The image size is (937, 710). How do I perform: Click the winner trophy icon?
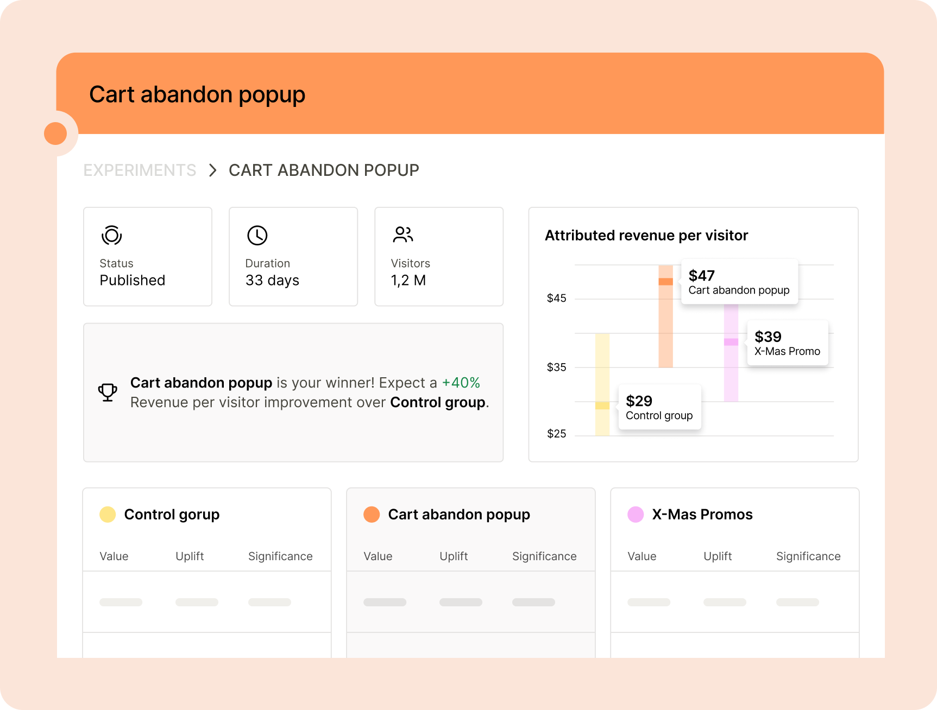108,392
